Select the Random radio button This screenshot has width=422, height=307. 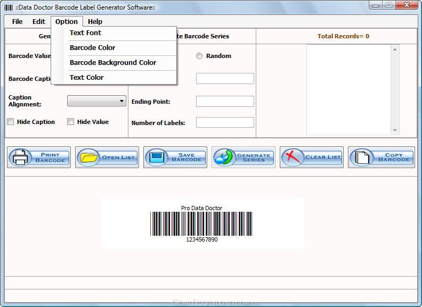click(199, 56)
